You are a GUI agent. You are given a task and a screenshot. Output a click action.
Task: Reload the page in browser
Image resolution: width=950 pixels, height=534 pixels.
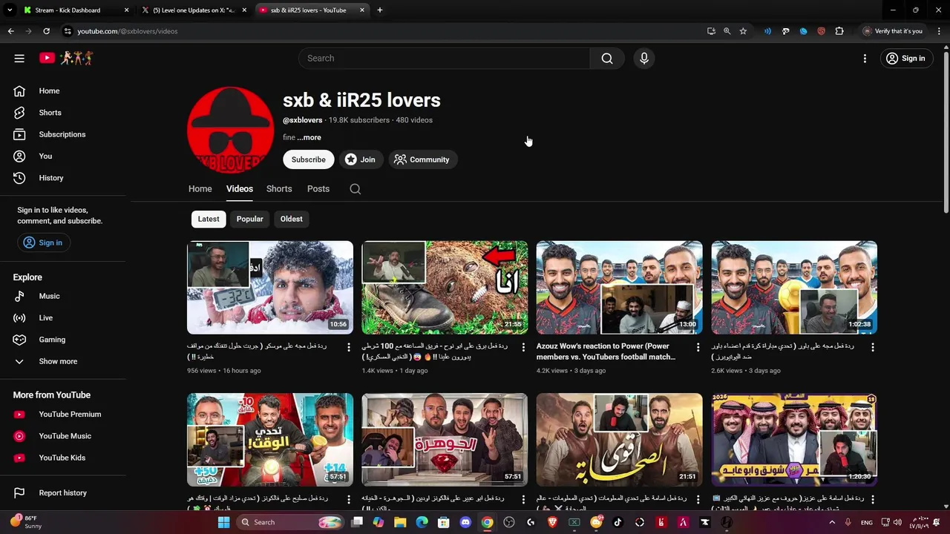coord(46,31)
